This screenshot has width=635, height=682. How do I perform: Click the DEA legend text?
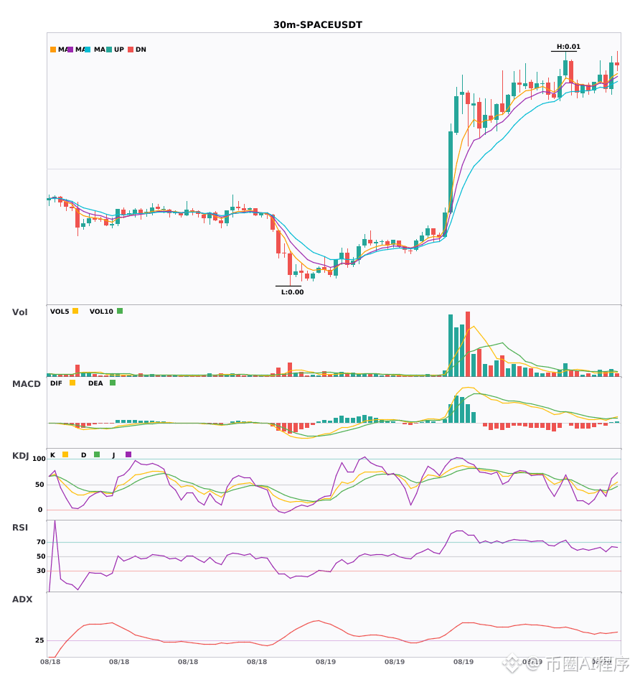pos(95,383)
